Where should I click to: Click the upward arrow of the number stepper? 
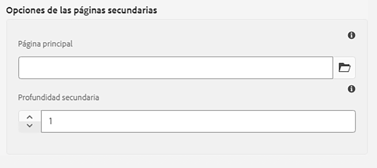coord(30,117)
